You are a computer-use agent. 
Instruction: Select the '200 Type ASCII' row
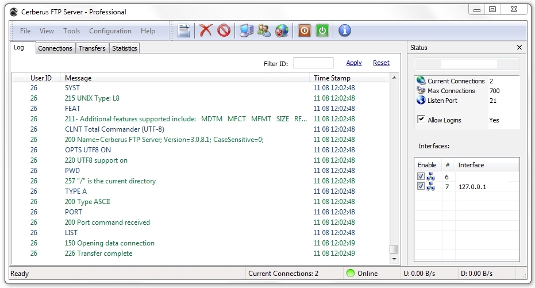(x=201, y=202)
